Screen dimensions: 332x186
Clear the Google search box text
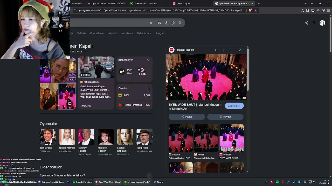[x=151, y=23]
